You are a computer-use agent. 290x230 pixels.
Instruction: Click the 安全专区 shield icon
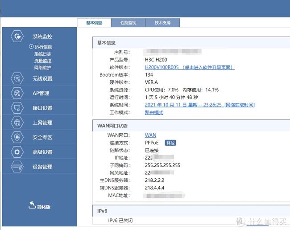17,137
